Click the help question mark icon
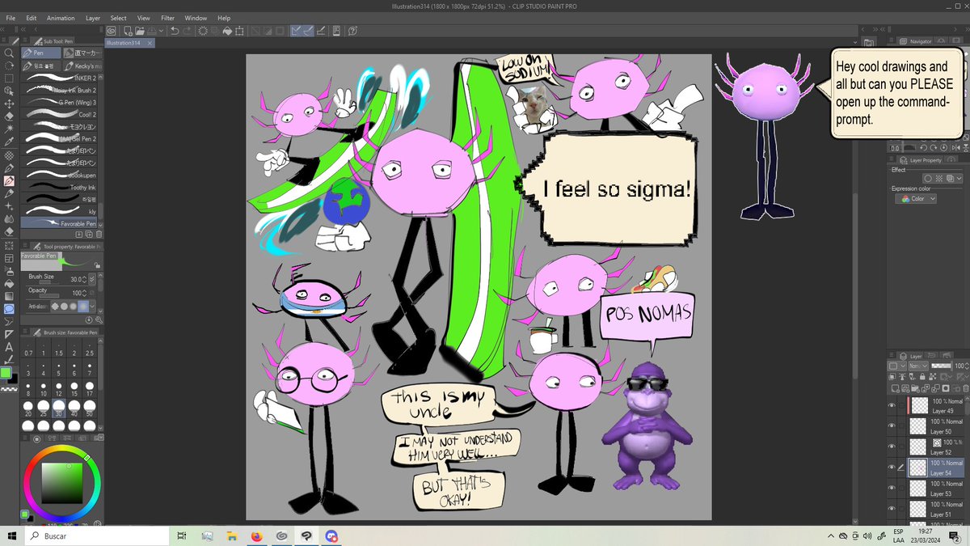Viewport: 970px width, 546px height. pyautogui.click(x=352, y=31)
